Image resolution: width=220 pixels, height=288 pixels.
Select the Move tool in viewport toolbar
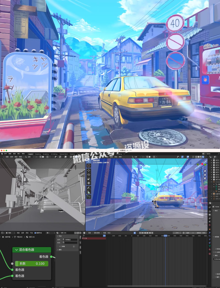point(89,171)
